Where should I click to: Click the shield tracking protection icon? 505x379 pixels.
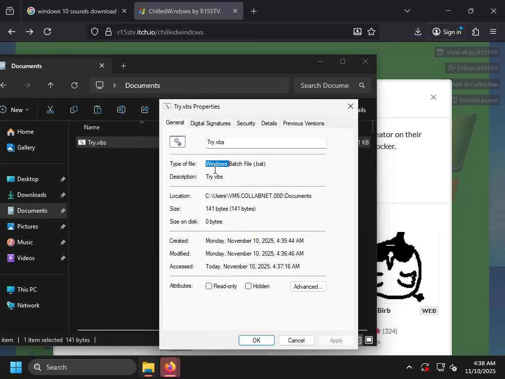pos(94,32)
